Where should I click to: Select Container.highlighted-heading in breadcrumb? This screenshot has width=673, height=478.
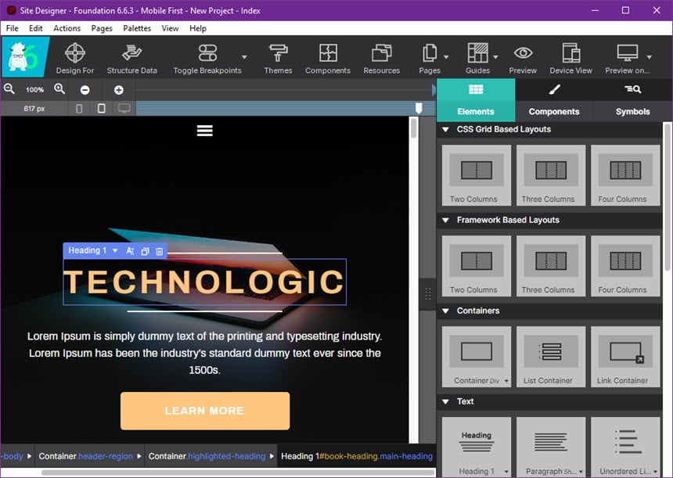point(207,456)
